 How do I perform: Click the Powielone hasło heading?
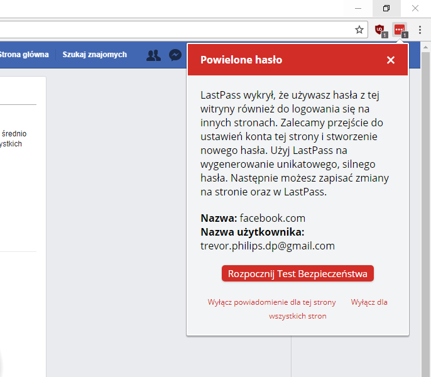click(241, 60)
